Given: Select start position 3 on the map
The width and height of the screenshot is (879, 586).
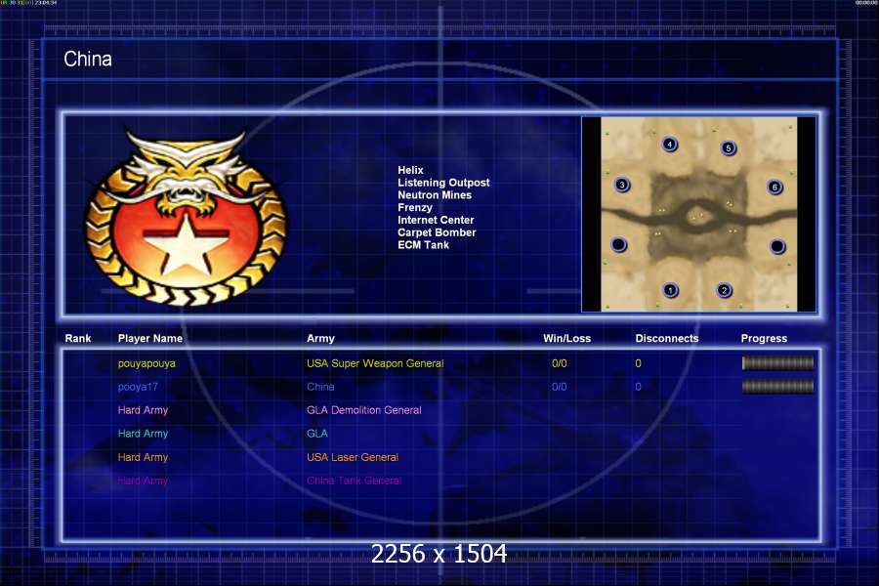Looking at the screenshot, I should pyautogui.click(x=622, y=185).
